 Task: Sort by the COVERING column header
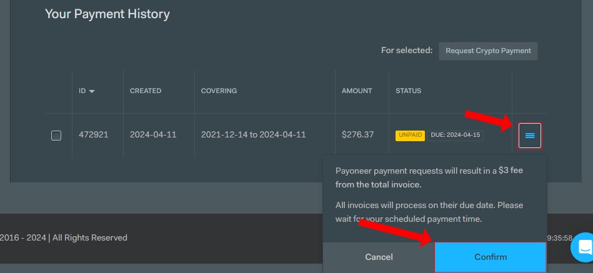coord(219,91)
